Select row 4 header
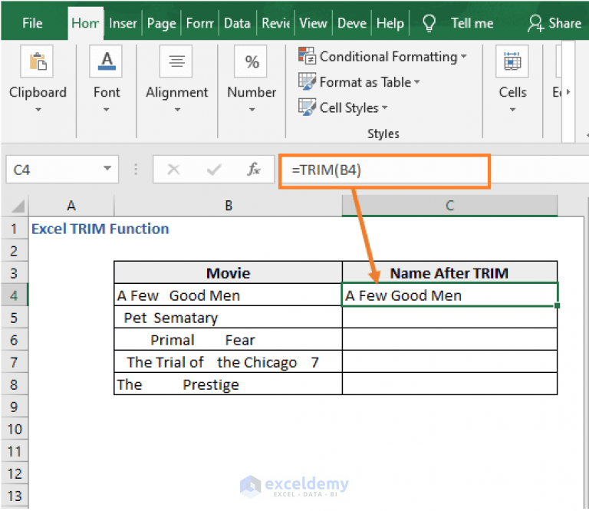This screenshot has width=589, height=511. (x=14, y=295)
